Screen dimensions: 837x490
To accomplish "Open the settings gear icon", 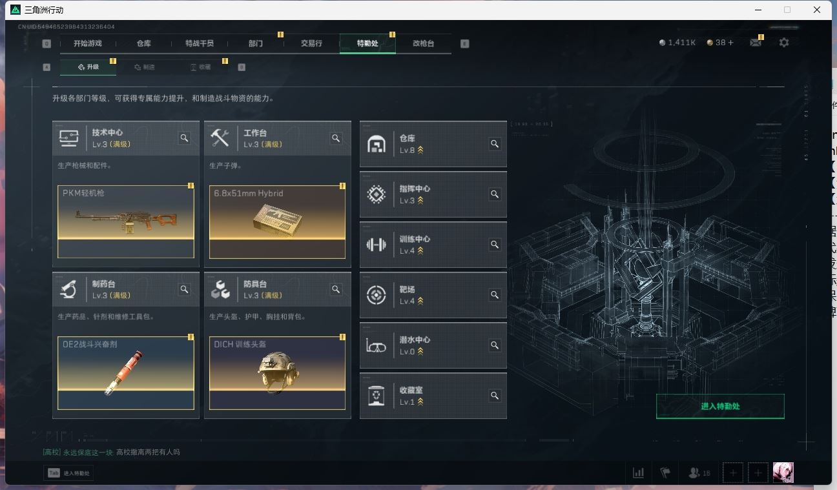I will click(784, 43).
